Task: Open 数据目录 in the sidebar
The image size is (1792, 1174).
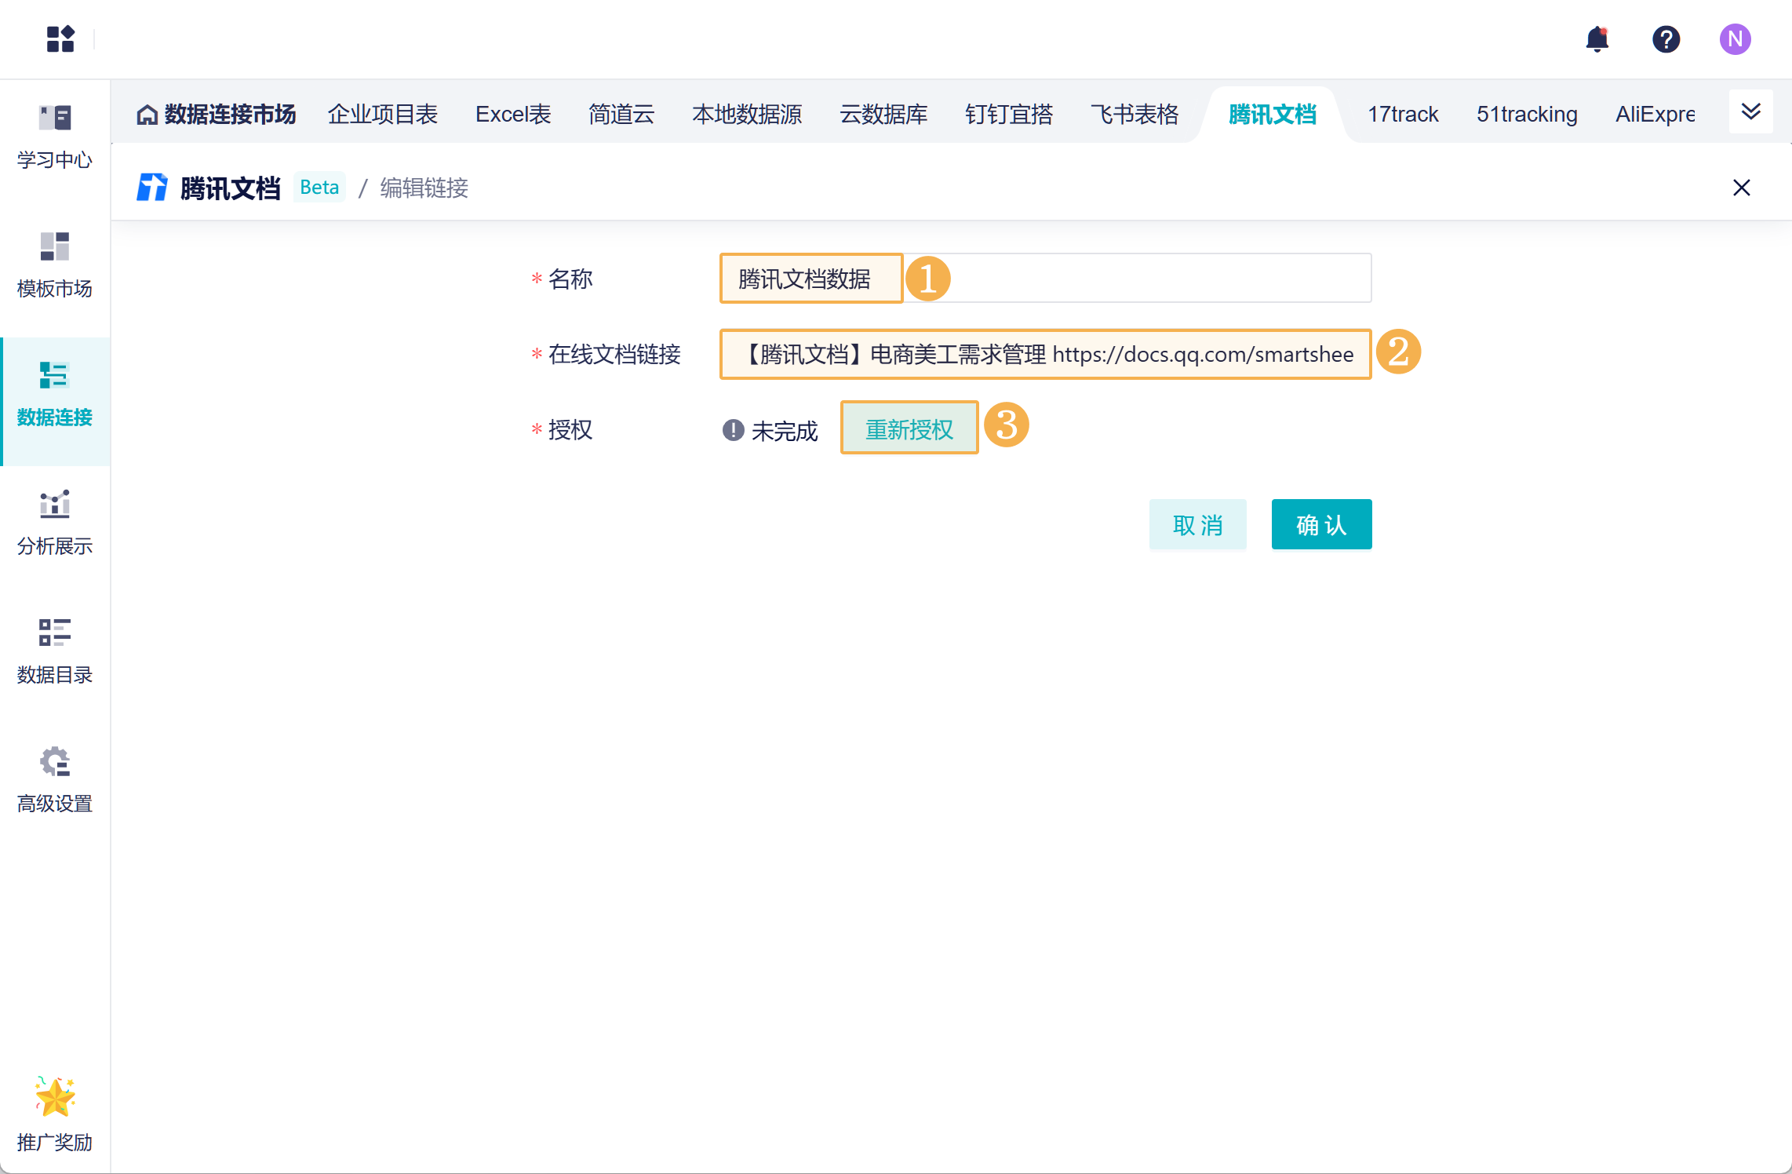Action: (x=55, y=651)
